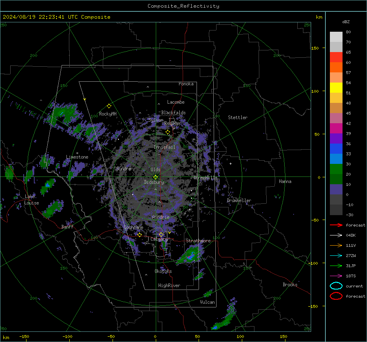Click the bright yellow 51-54 dBZ swatch
Image resolution: width=367 pixels, height=342 pixels.
click(336, 88)
